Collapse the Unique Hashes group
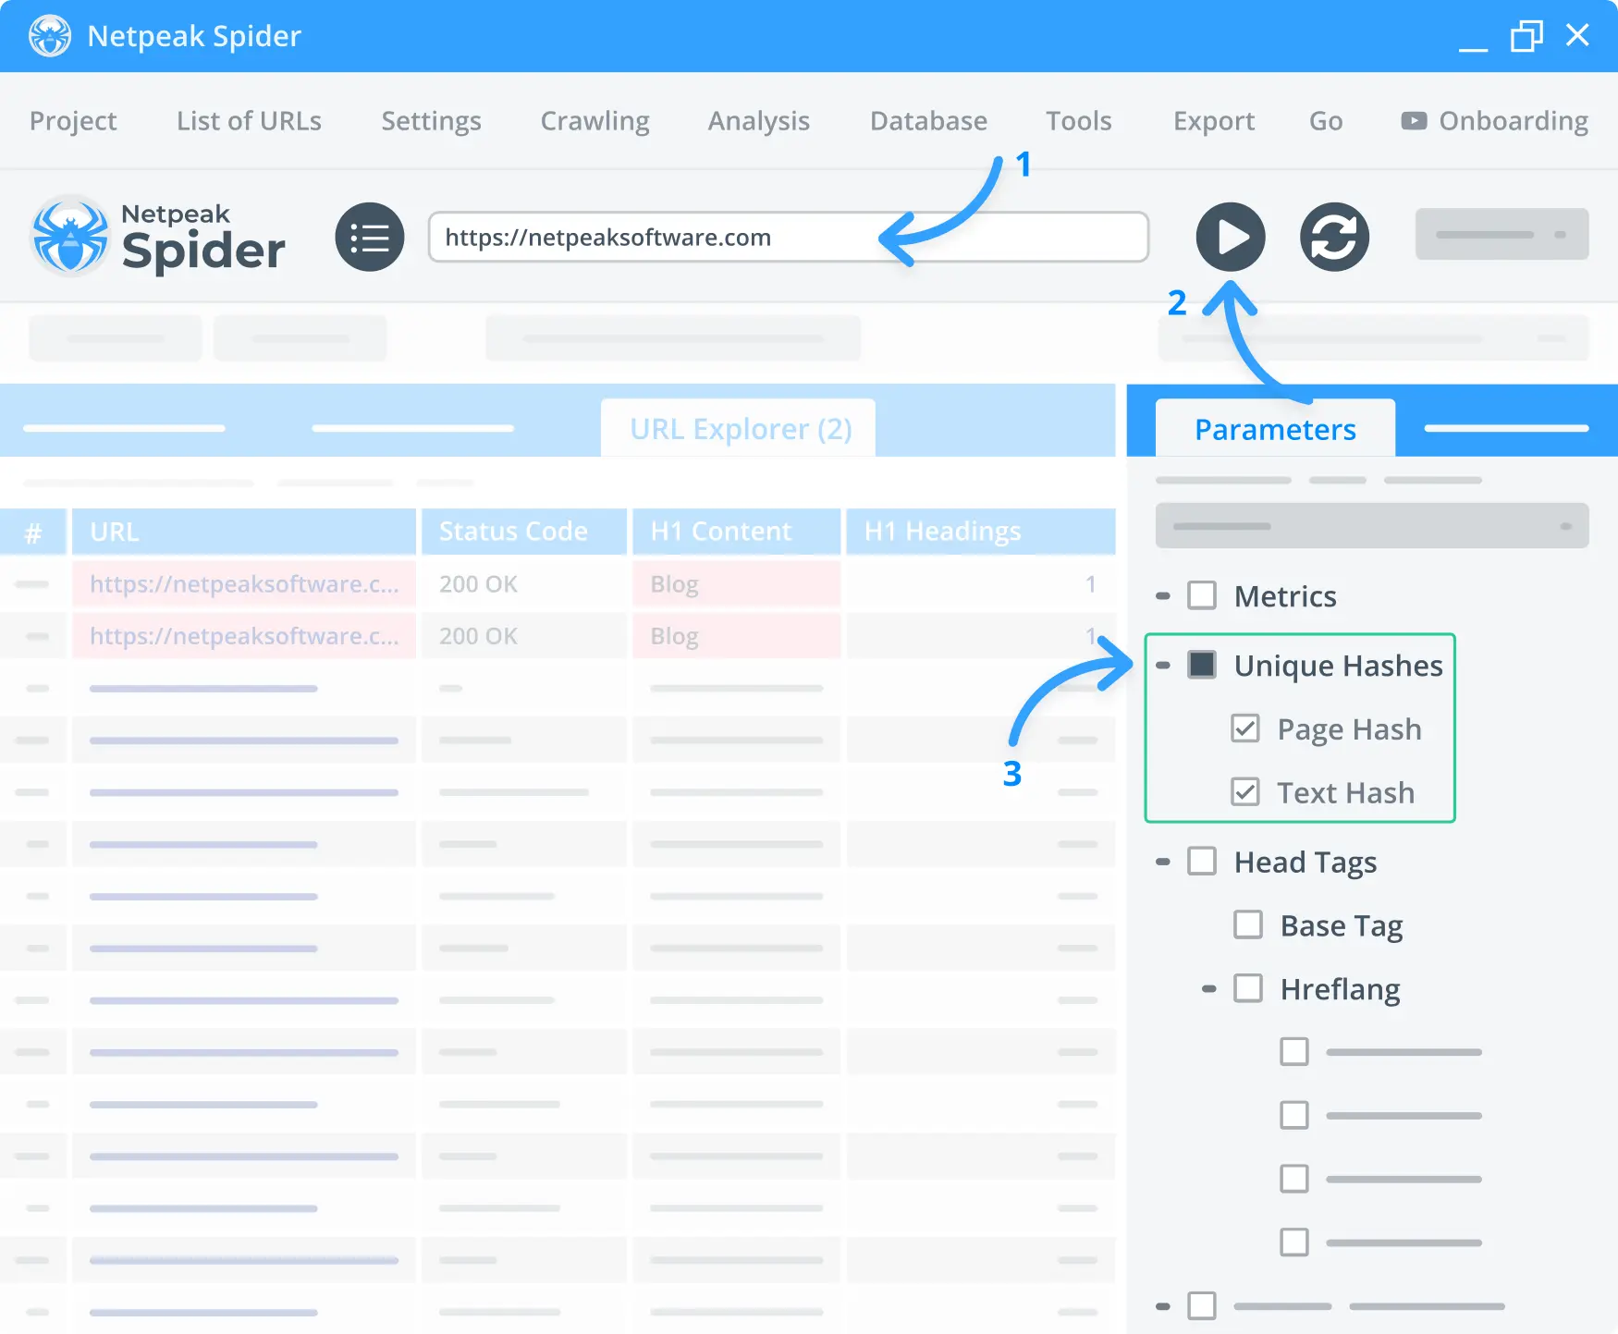Image resolution: width=1618 pixels, height=1334 pixels. [1163, 665]
